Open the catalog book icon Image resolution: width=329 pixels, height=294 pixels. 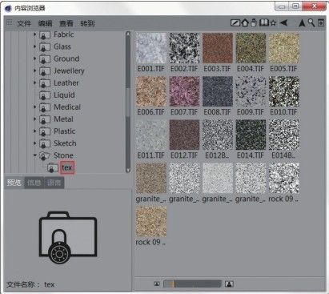pyautogui.click(x=264, y=22)
